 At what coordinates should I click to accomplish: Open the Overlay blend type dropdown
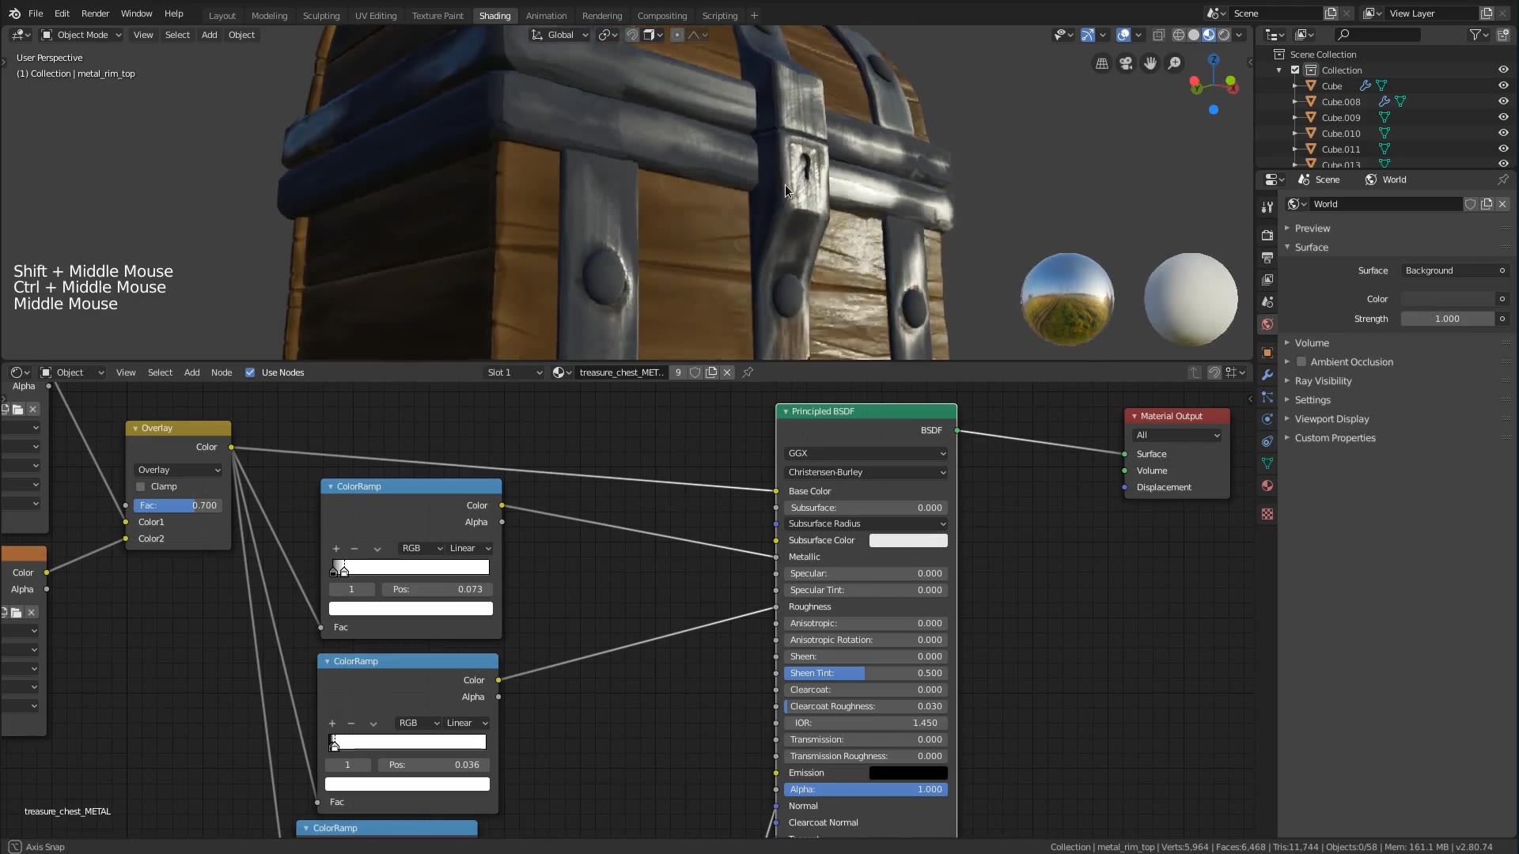point(179,470)
